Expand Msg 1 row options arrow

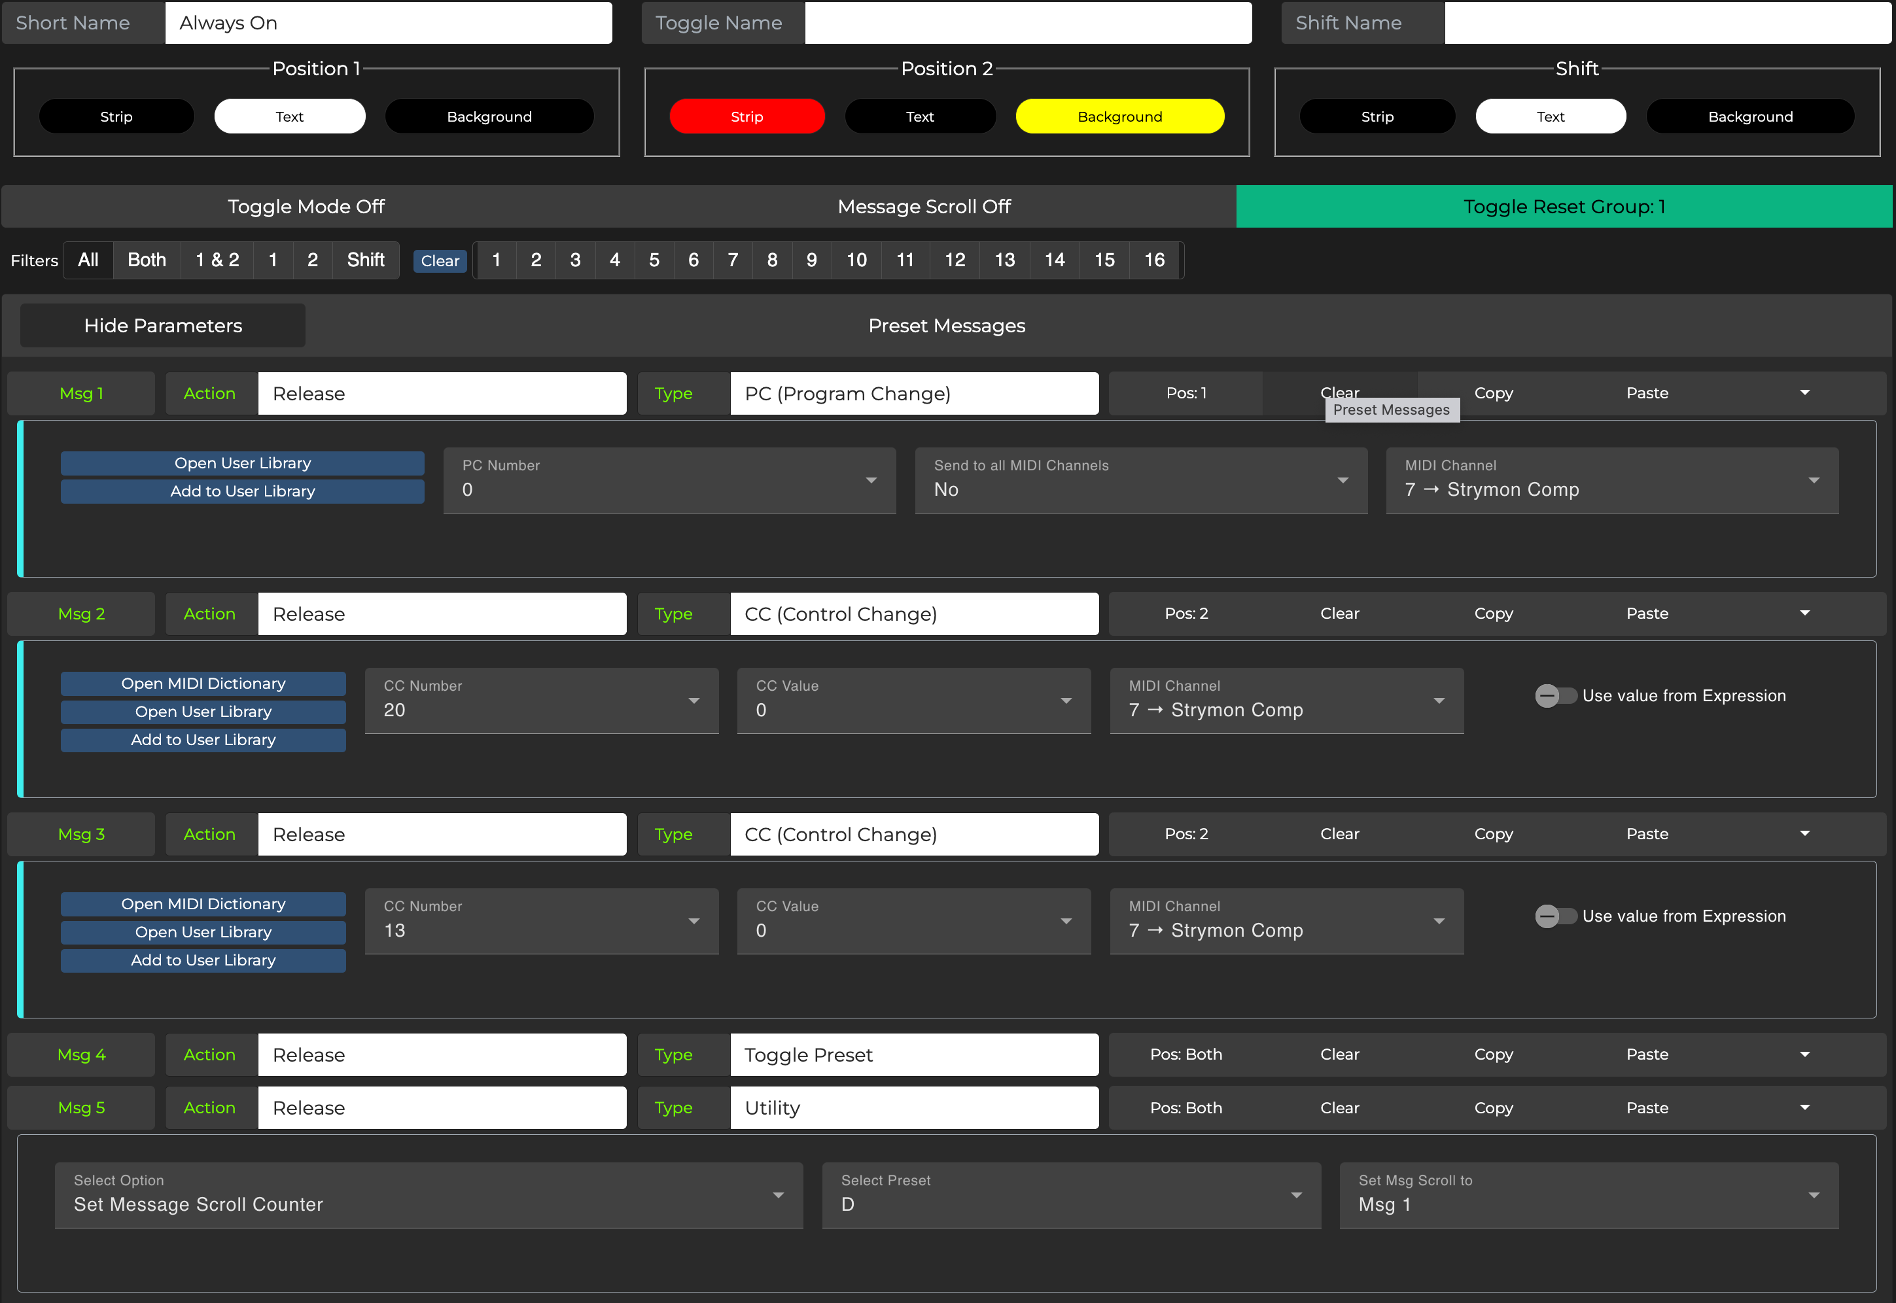pos(1804,392)
